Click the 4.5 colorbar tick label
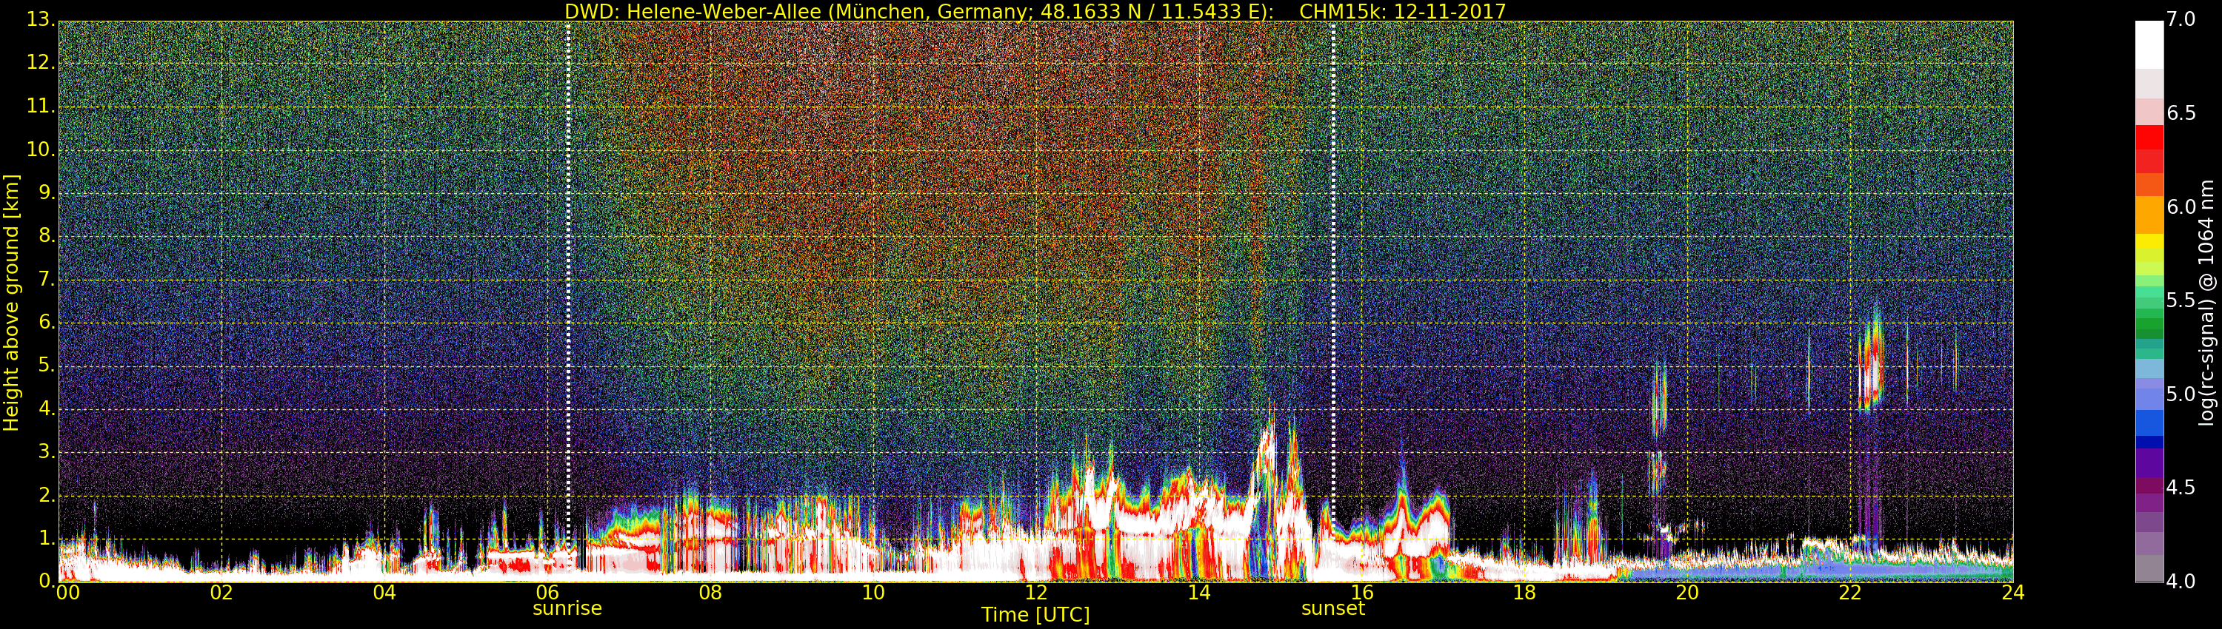2222x629 pixels. pyautogui.click(x=2181, y=488)
